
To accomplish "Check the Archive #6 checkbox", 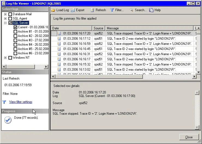I will (15, 54).
